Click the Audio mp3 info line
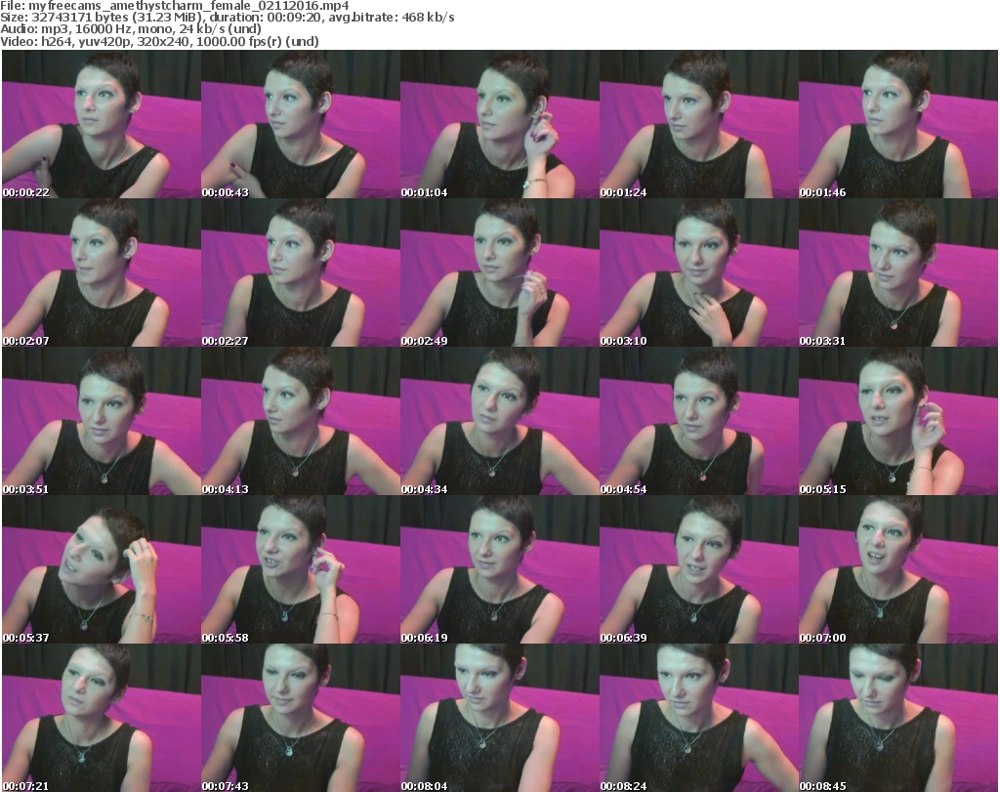1000x792 pixels. pos(131,29)
